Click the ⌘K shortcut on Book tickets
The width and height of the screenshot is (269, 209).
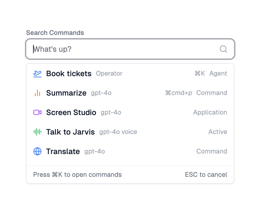[200, 74]
